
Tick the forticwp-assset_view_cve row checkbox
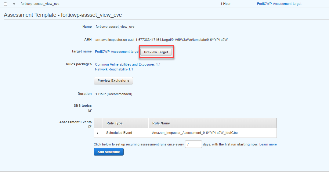[x=5, y=4]
